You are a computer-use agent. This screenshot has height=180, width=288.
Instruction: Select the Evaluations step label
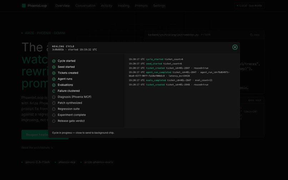(x=65, y=85)
